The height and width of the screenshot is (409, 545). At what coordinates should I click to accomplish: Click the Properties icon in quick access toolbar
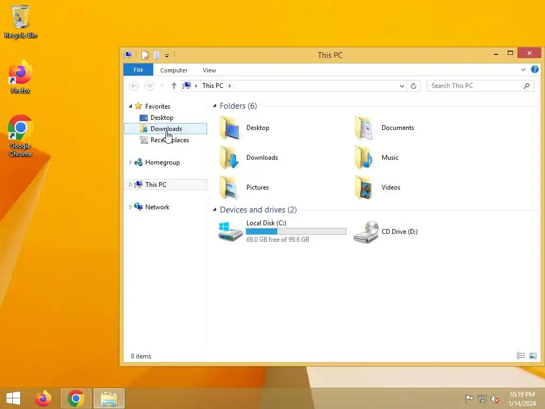click(x=145, y=55)
